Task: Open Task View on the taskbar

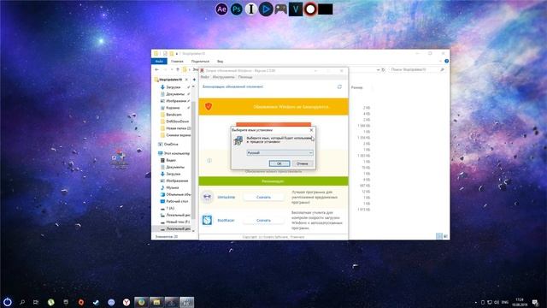Action: 36,302
